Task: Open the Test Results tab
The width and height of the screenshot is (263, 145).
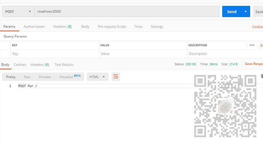Action: [x=64, y=64]
